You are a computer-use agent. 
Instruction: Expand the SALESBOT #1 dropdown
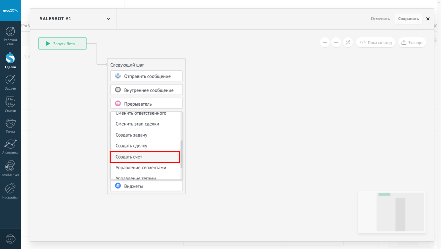[x=108, y=19]
